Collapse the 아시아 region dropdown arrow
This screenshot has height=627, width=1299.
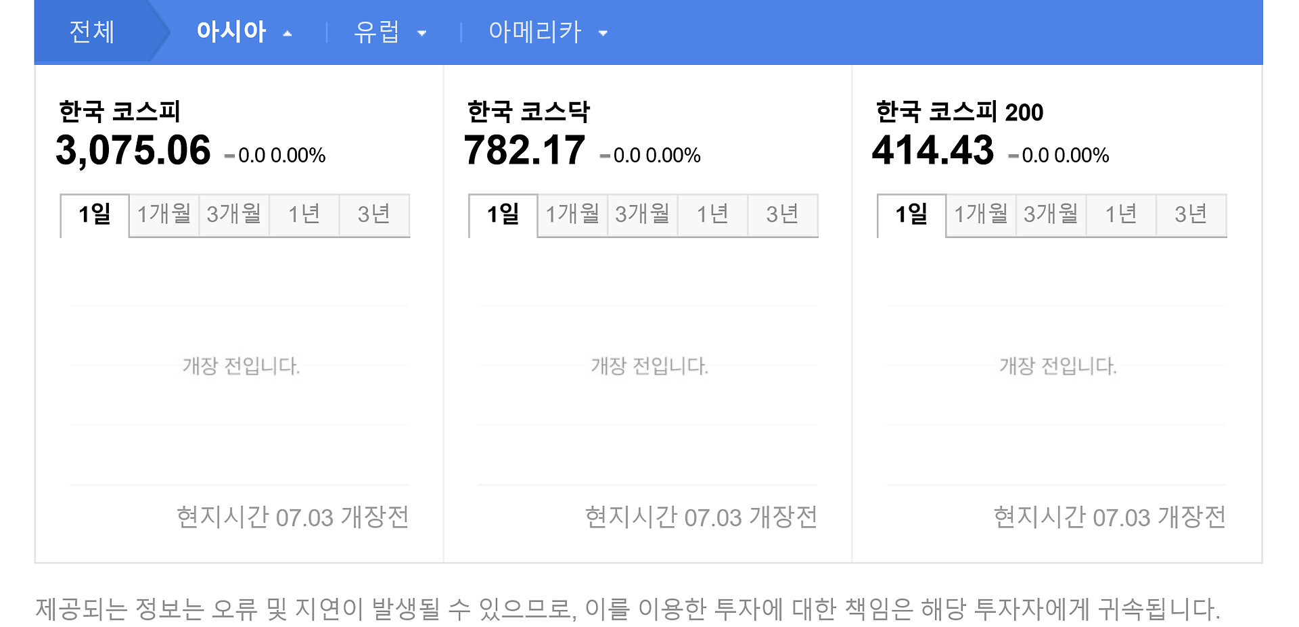click(x=288, y=33)
